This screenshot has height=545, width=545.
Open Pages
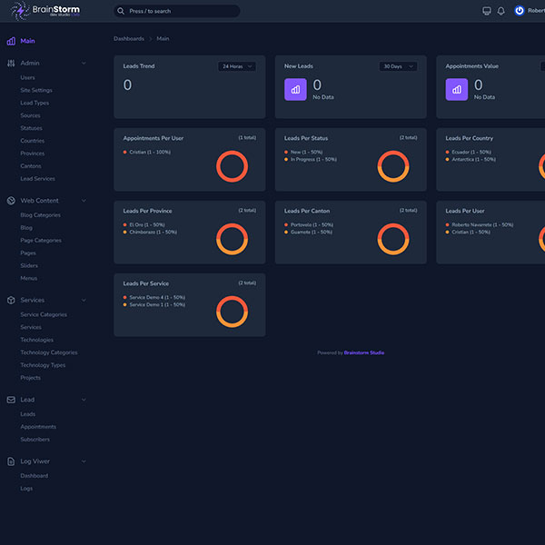28,253
